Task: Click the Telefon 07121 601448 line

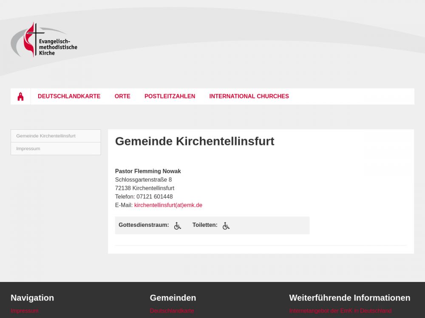Action: [x=144, y=197]
